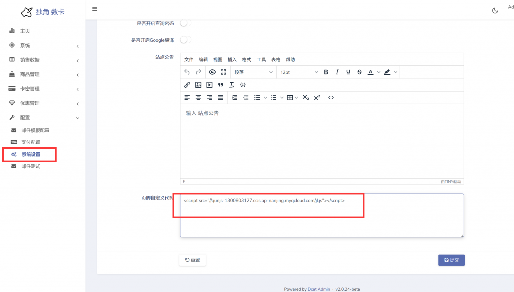The height and width of the screenshot is (292, 514).
Task: Expand the 卡密管理 sidebar menu
Action: (43, 89)
